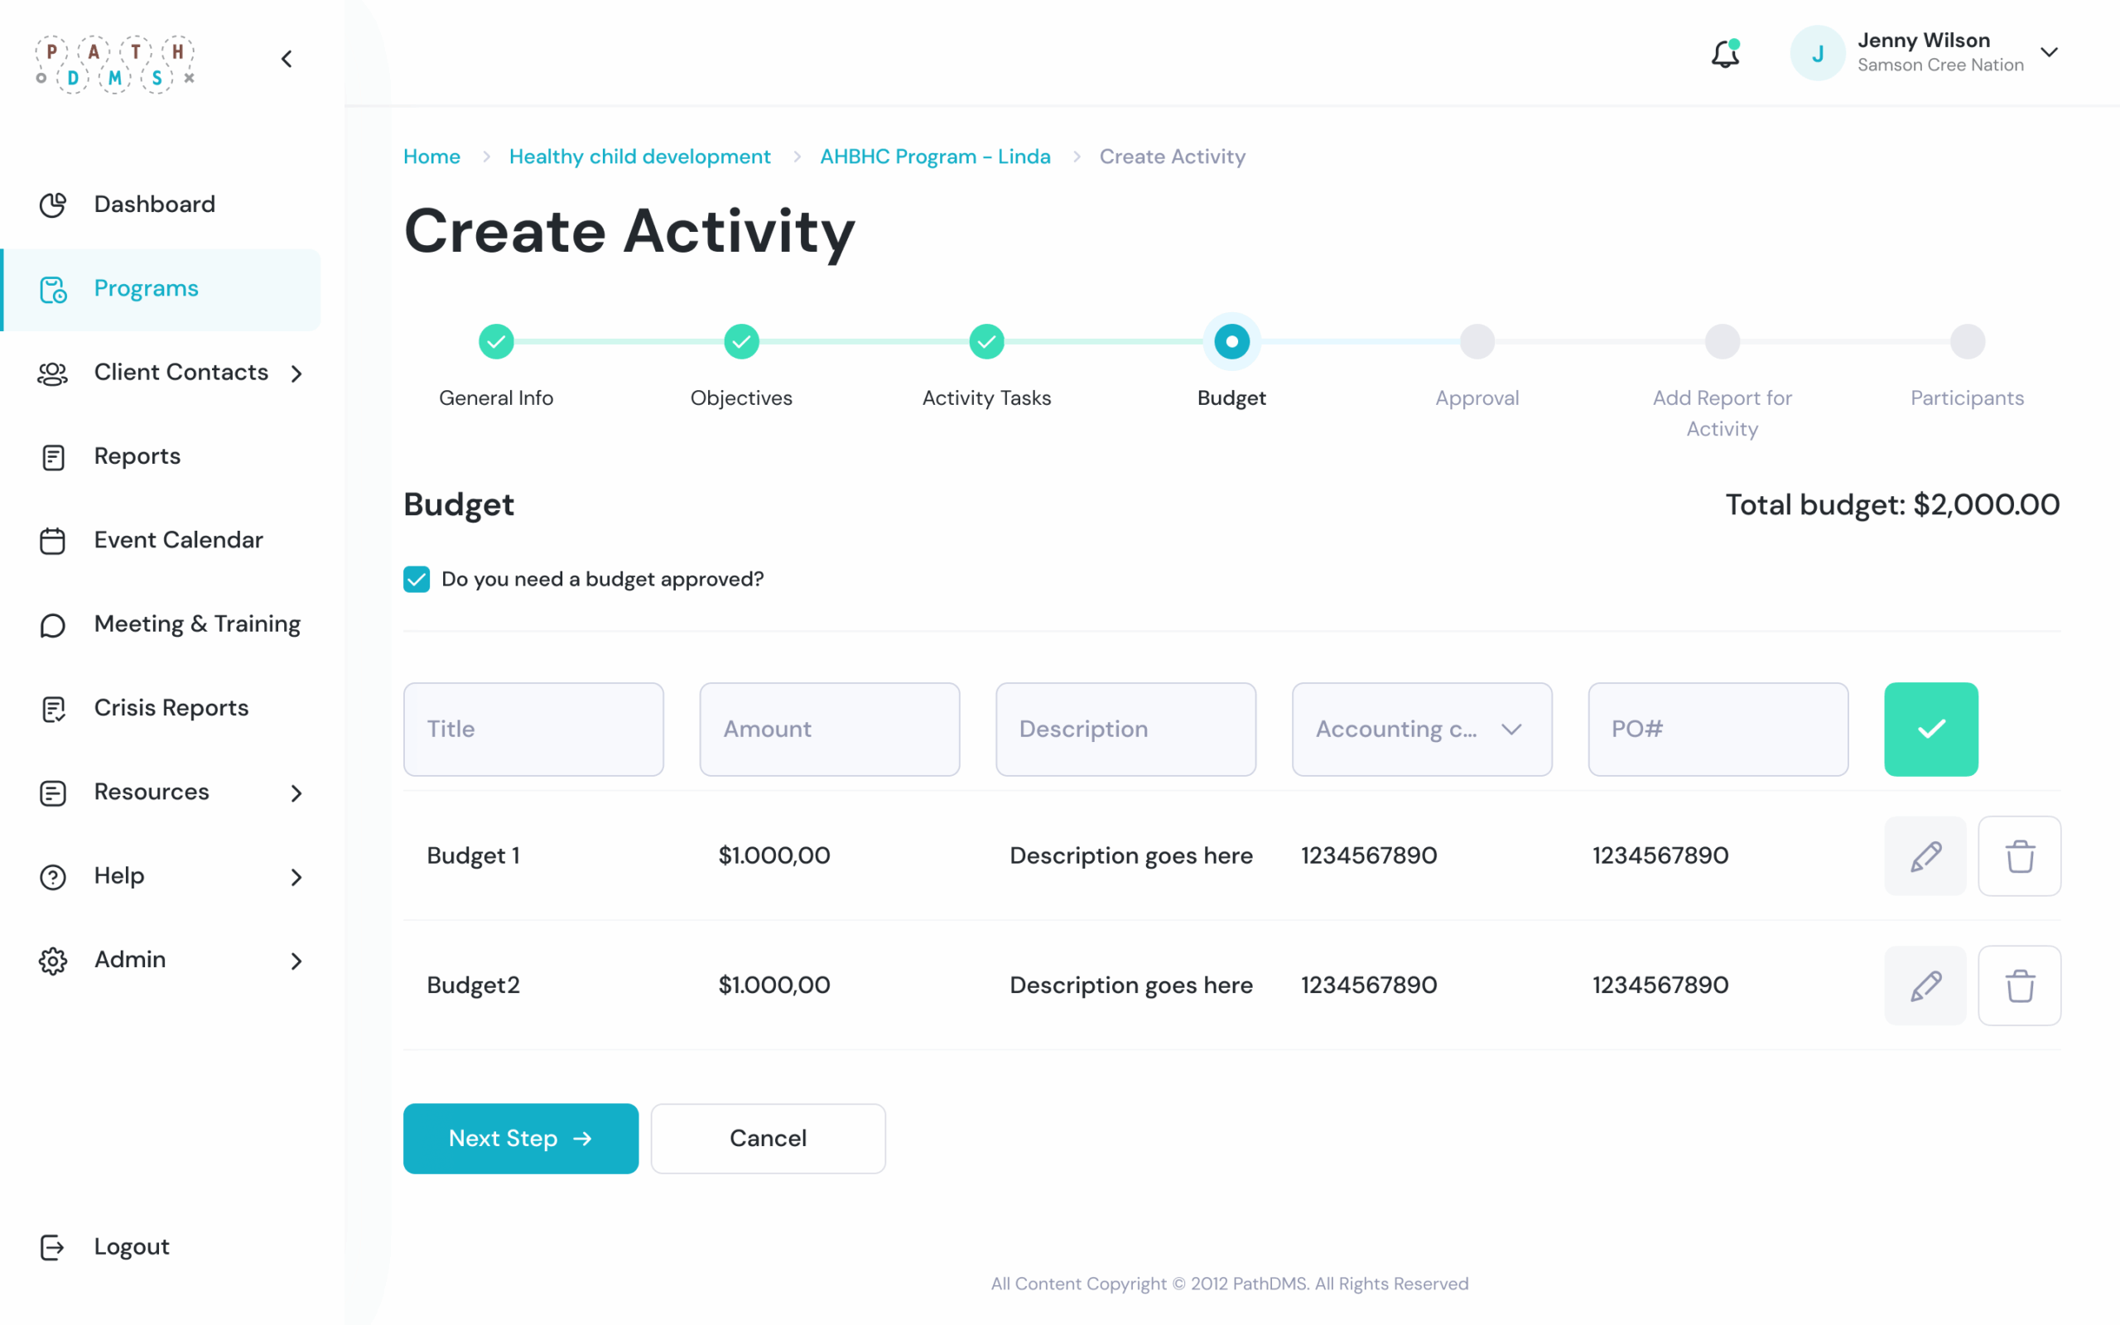Expand Admin submenu arrow
This screenshot has width=2120, height=1325.
coord(296,961)
